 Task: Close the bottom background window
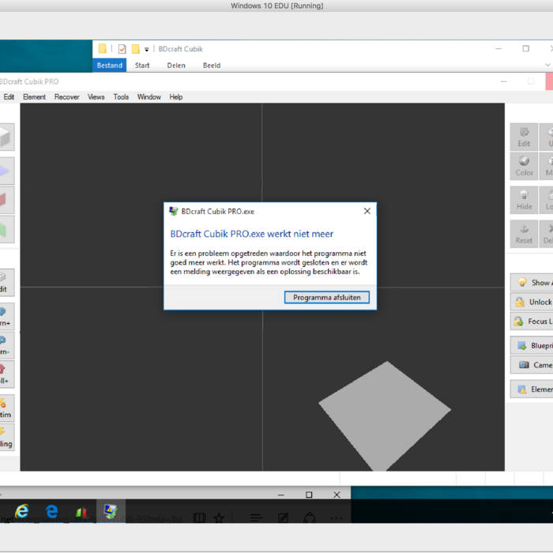(x=337, y=495)
